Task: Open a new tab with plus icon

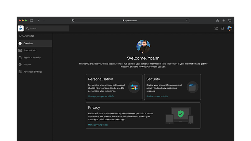Action: 223,20
